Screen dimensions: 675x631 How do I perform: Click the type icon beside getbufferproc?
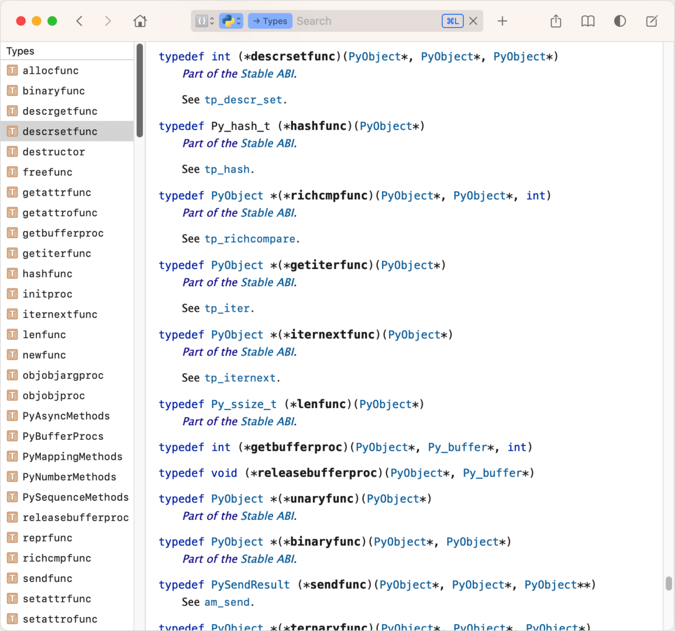click(x=12, y=233)
